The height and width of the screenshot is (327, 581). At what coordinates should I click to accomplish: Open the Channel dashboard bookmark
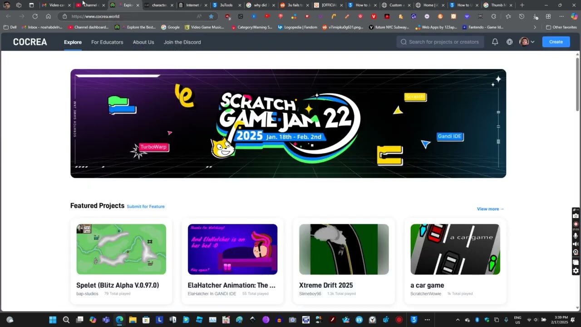(88, 27)
